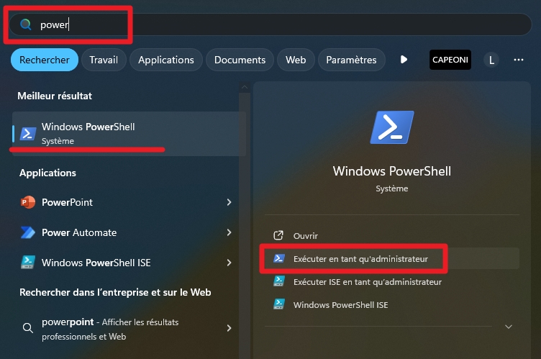Image resolution: width=541 pixels, height=359 pixels.
Task: Click the Power Automate application icon
Action: (x=28, y=232)
